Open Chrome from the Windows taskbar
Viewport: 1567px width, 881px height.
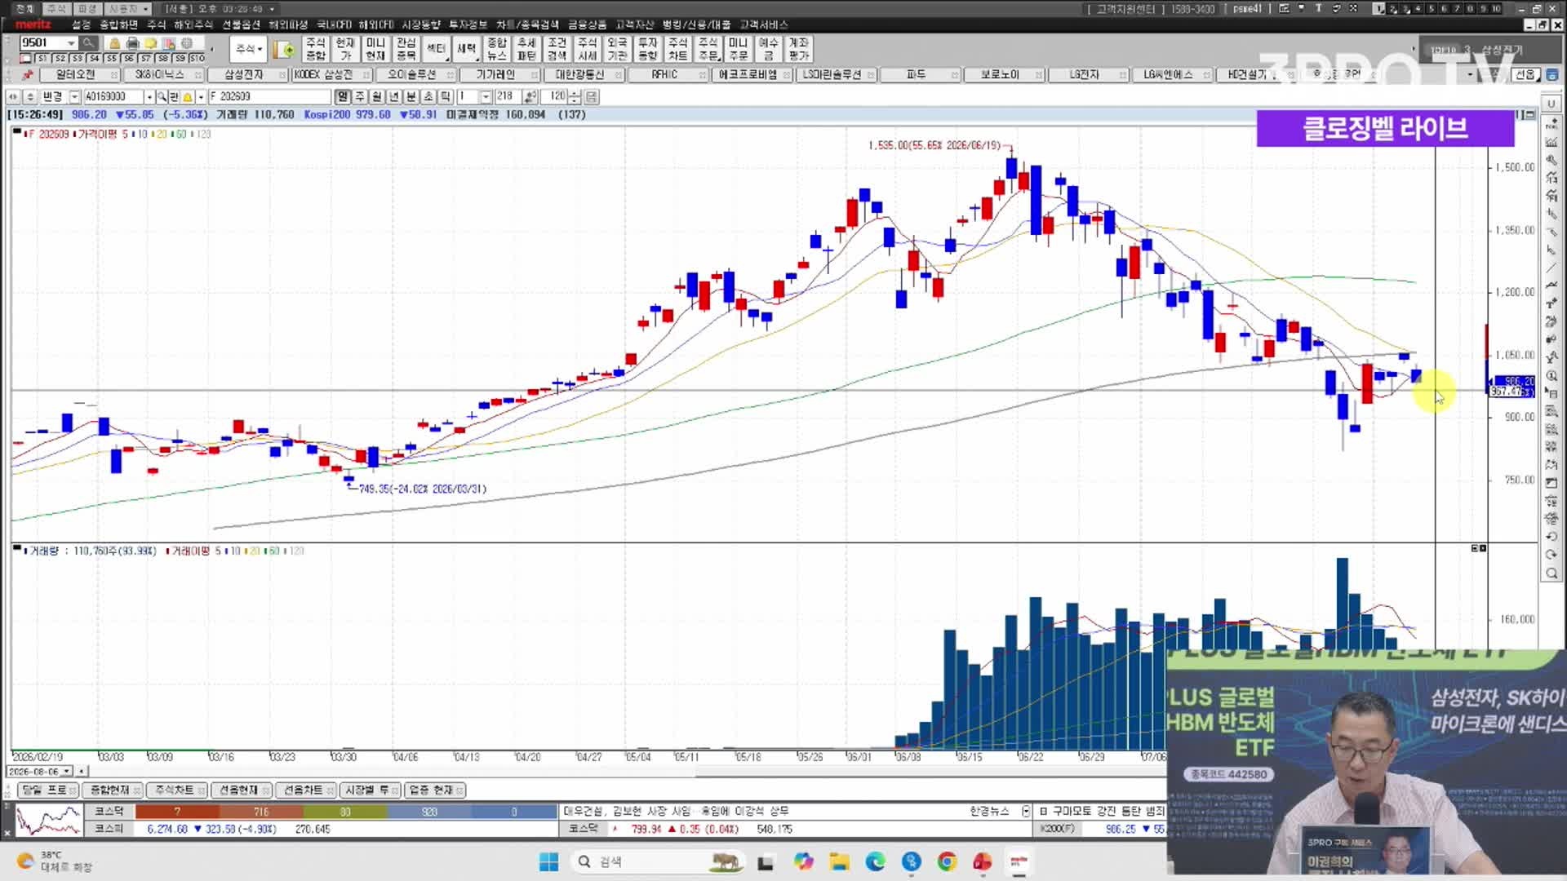[x=947, y=861]
